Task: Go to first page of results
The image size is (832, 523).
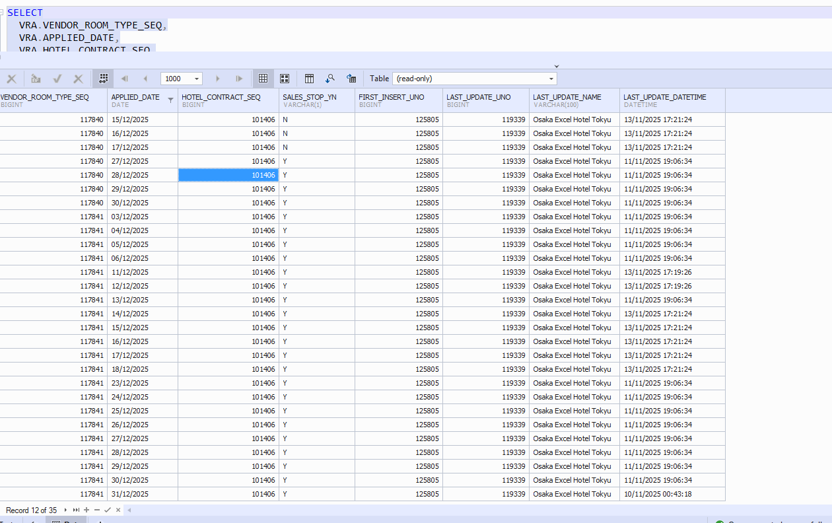Action: [124, 79]
